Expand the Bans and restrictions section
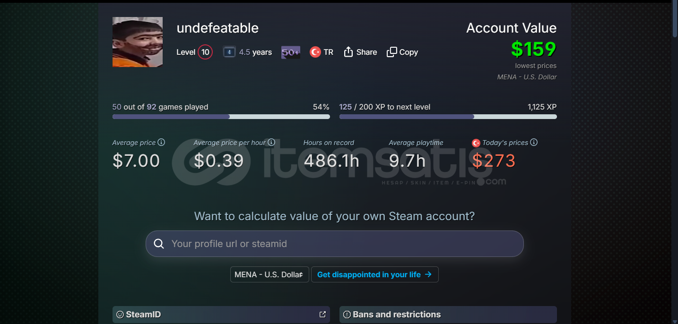The height and width of the screenshot is (324, 678). [x=448, y=315]
